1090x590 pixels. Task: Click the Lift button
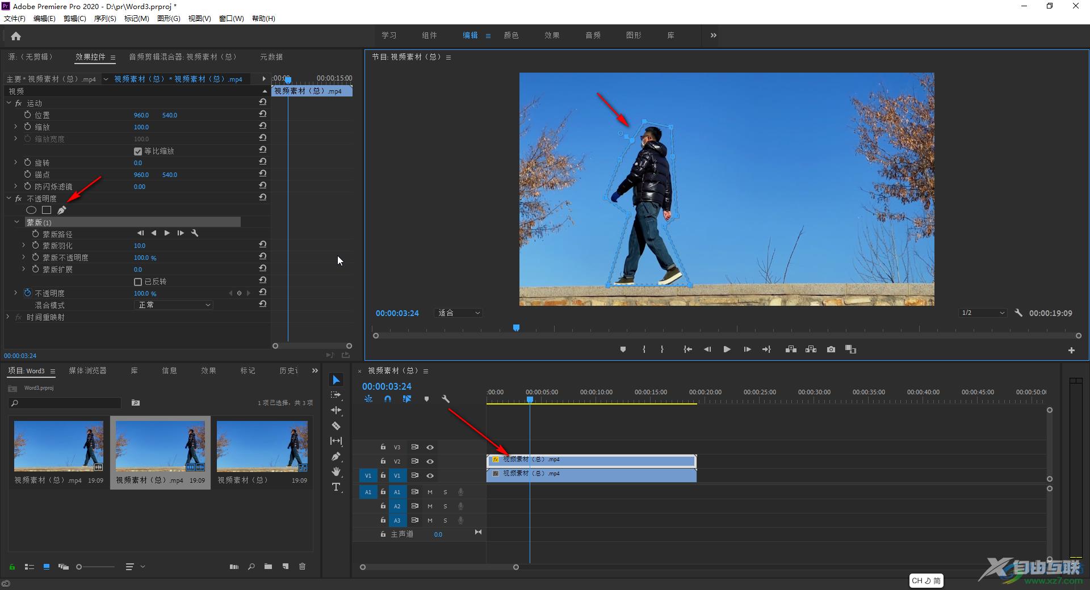point(791,349)
